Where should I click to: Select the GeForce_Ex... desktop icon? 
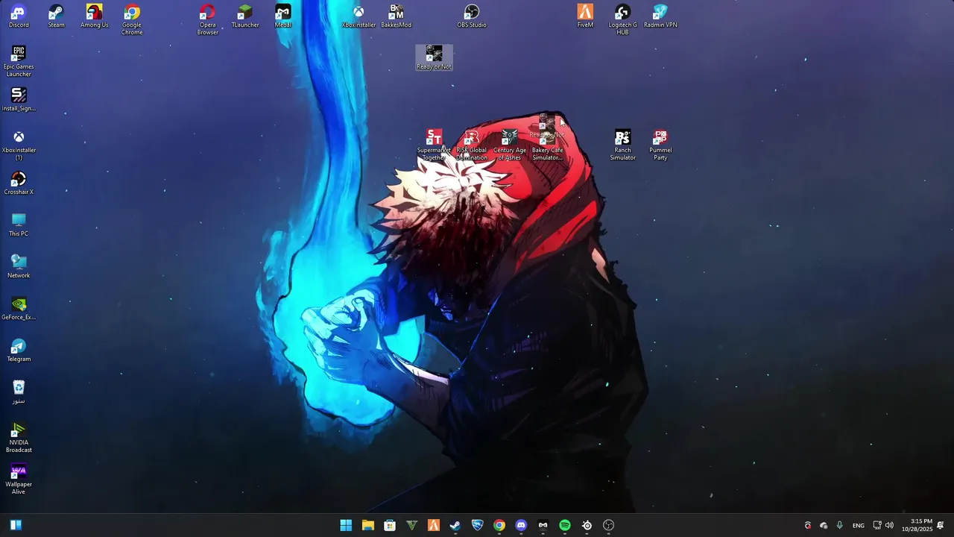19,308
